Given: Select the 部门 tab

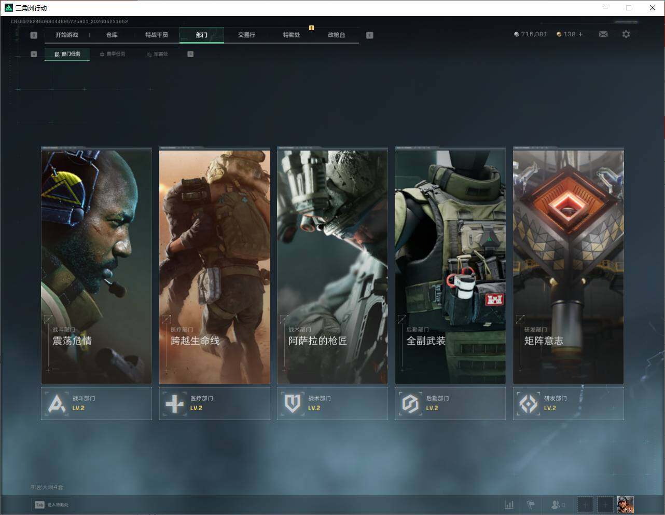Looking at the screenshot, I should click(202, 35).
